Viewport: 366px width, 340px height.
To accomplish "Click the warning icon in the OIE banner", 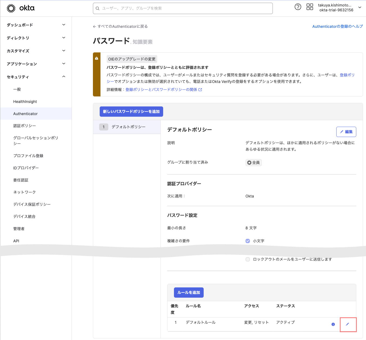I will (96, 58).
